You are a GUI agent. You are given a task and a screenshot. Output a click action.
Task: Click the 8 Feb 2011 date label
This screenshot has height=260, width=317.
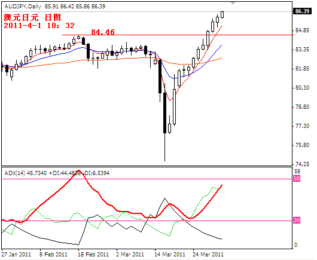53,254
